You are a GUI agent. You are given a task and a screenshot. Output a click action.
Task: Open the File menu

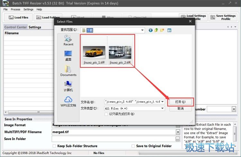tap(5, 9)
